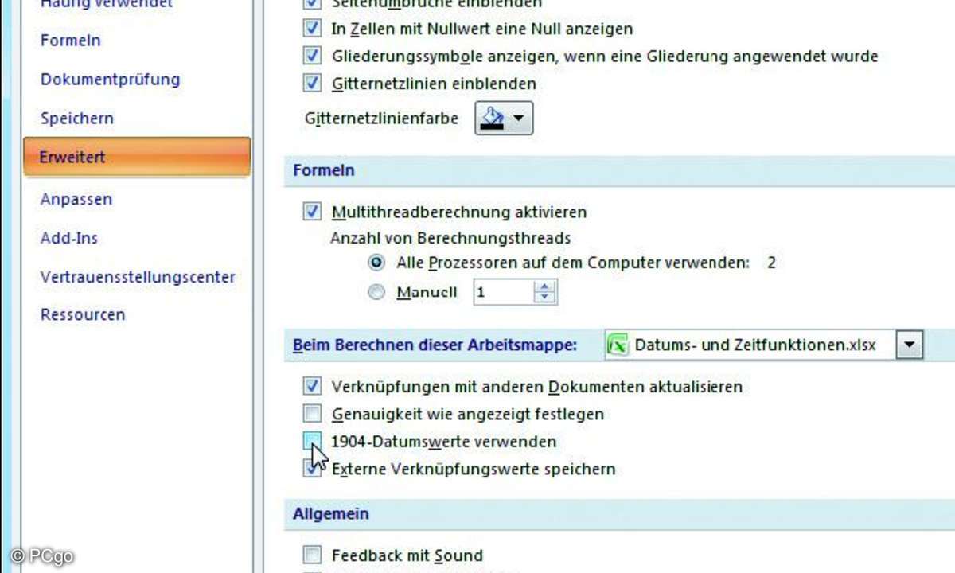Uncheck 'In Zellen mit Nullwert eine Null anzeigen'
The width and height of the screenshot is (955, 573).
coord(312,29)
